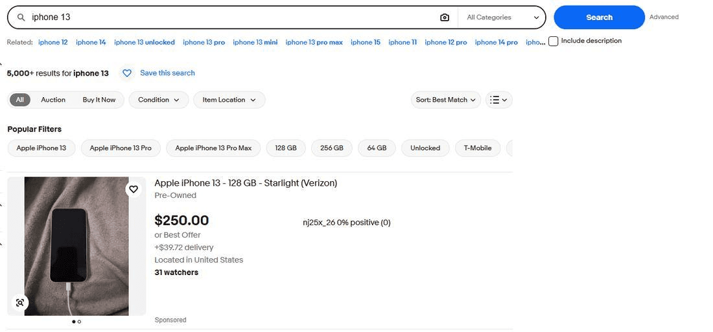Open related search iphone 13 mini
Image resolution: width=713 pixels, height=332 pixels.
click(x=255, y=42)
